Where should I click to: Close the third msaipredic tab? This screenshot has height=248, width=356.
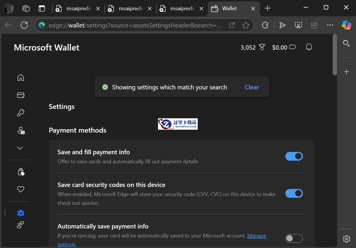tap(202, 8)
